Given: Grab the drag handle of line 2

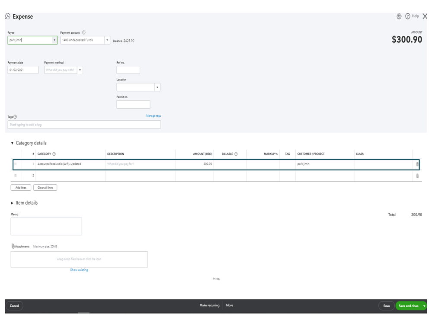Looking at the screenshot, I should (x=16, y=176).
